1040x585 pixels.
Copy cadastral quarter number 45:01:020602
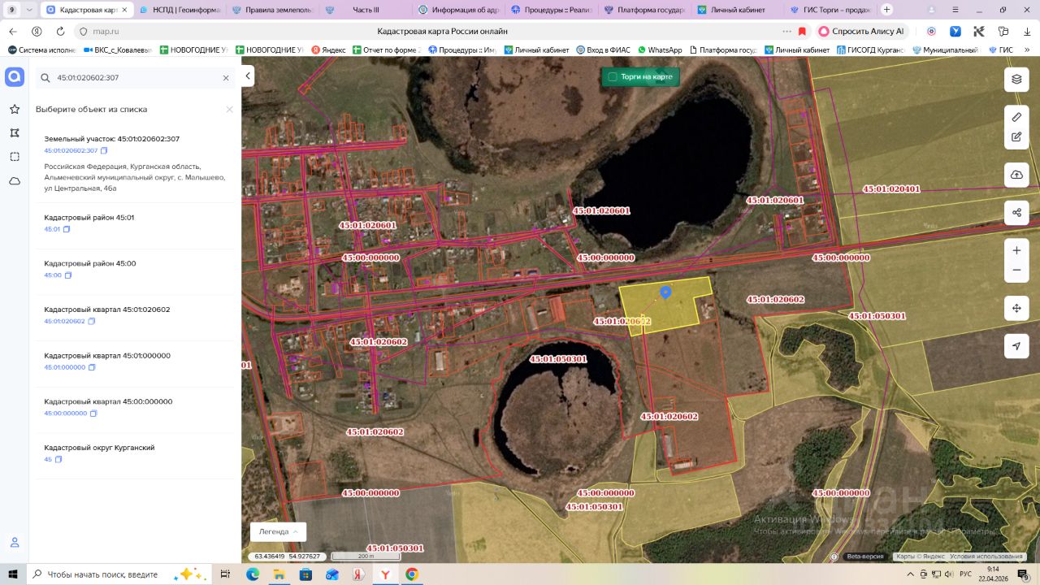pyautogui.click(x=91, y=321)
